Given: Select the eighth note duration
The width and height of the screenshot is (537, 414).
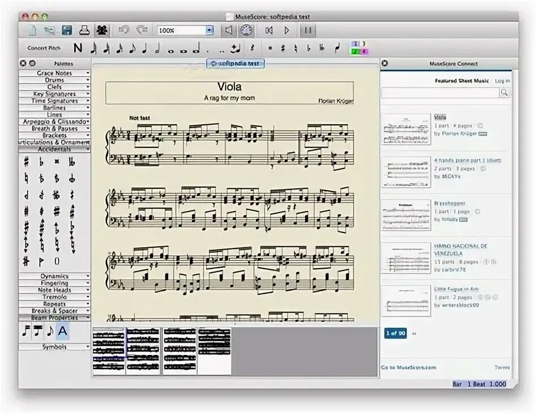Looking at the screenshot, I should pos(132,49).
